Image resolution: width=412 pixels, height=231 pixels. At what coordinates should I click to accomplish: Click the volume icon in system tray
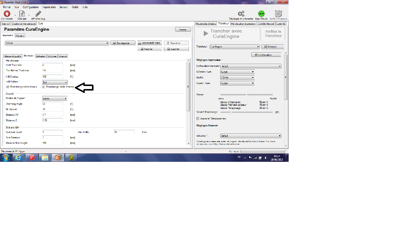[x=265, y=158]
